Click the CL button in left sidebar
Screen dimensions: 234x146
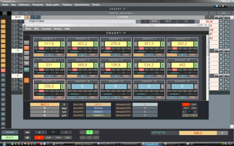click(x=26, y=69)
